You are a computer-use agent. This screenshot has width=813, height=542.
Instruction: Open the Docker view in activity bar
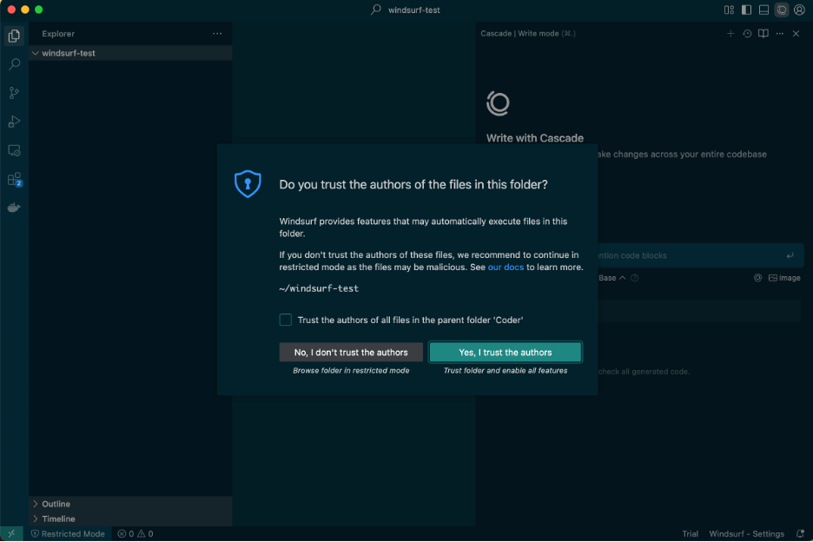tap(14, 208)
